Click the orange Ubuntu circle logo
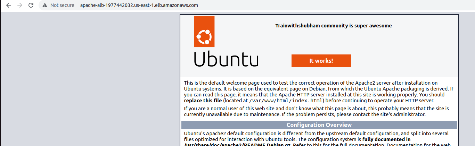Viewport: 475px width, 146px height. (204, 31)
